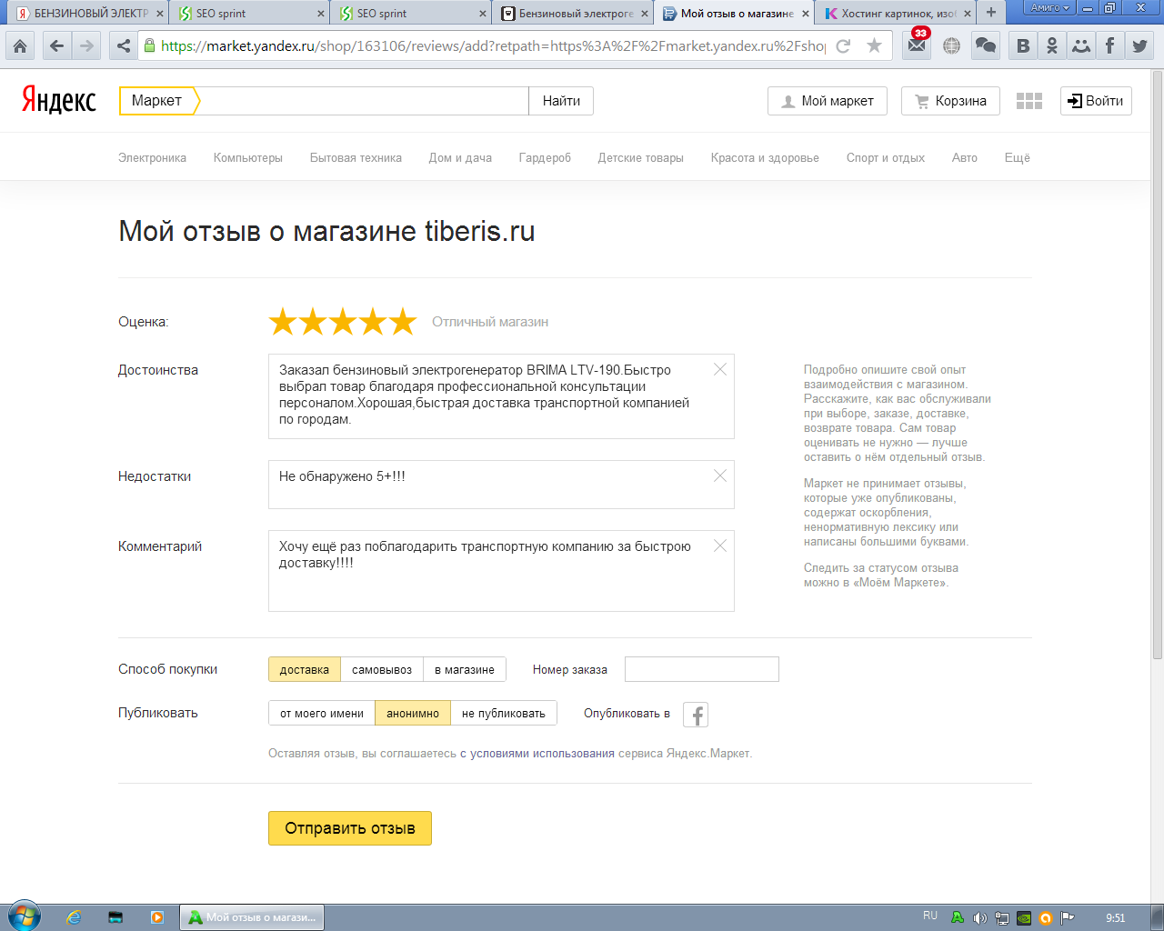Open Красота и здоровье category
1164x931 pixels.
(x=765, y=157)
